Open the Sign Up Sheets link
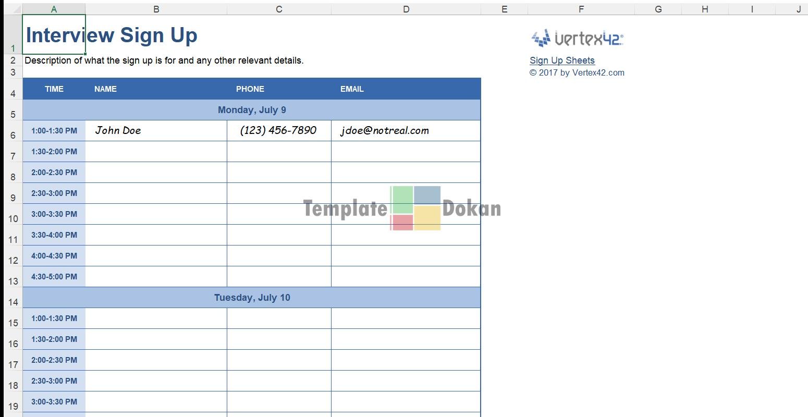Viewport: 808px width, 417px height. pyautogui.click(x=562, y=60)
